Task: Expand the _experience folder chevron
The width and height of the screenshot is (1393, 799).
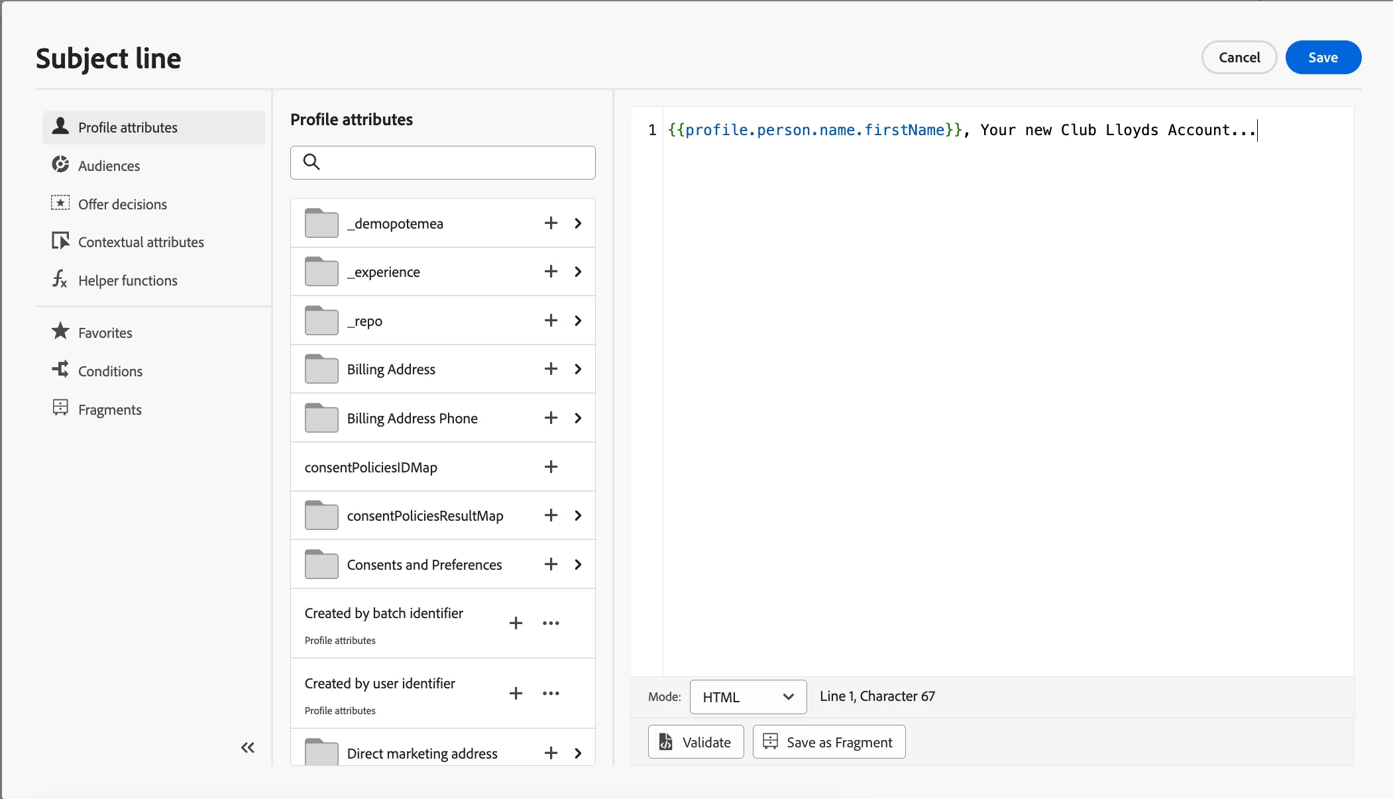Action: (578, 272)
